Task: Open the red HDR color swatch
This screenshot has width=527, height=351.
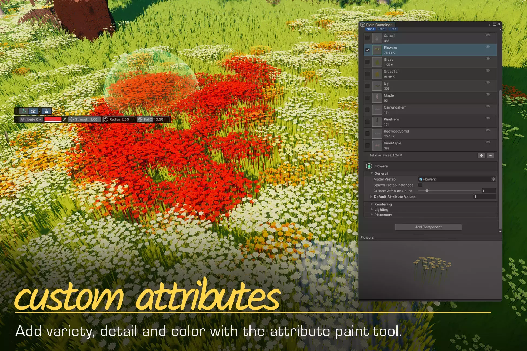Action: 53,119
